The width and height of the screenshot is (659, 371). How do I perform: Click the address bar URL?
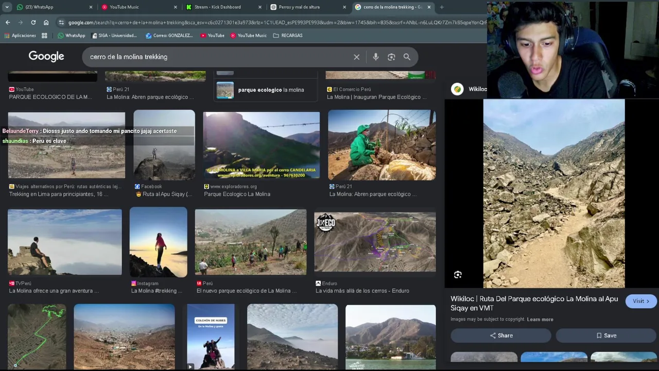click(277, 23)
